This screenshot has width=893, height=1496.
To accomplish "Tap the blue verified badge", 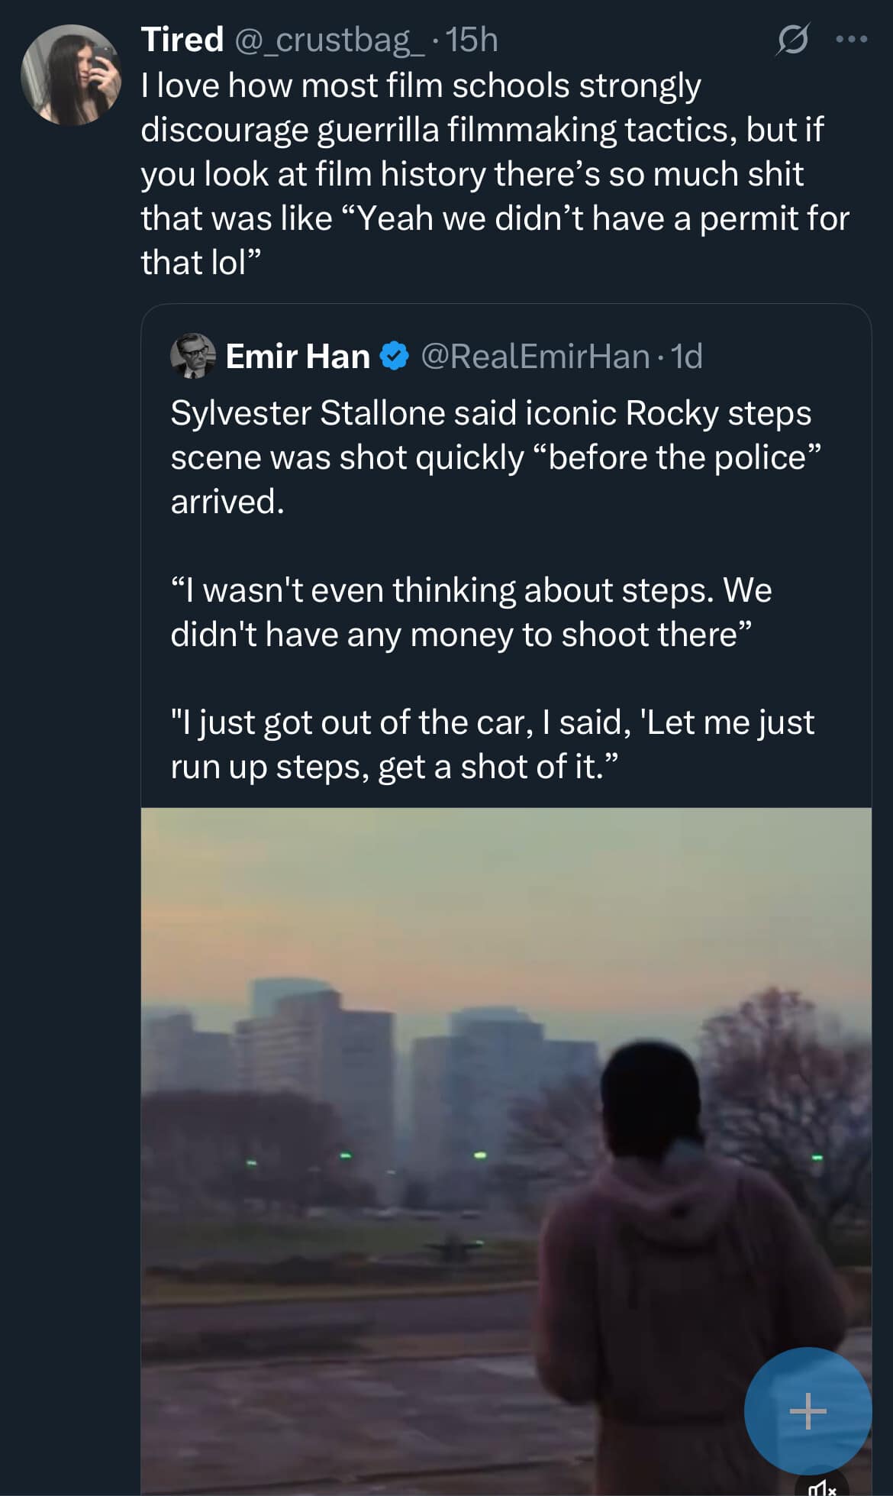I will tap(394, 357).
